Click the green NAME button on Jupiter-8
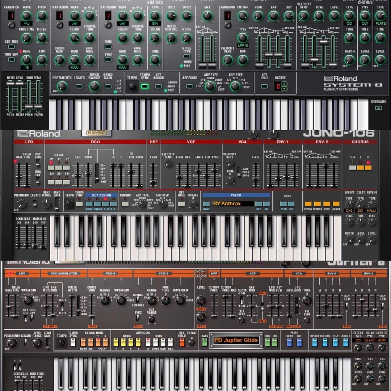This screenshot has height=391, width=391. pyautogui.click(x=205, y=342)
